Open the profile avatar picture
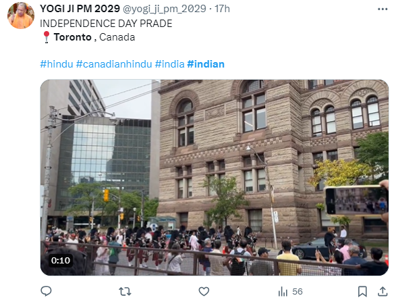Viewport: 398px width, 306px height. click(x=21, y=16)
